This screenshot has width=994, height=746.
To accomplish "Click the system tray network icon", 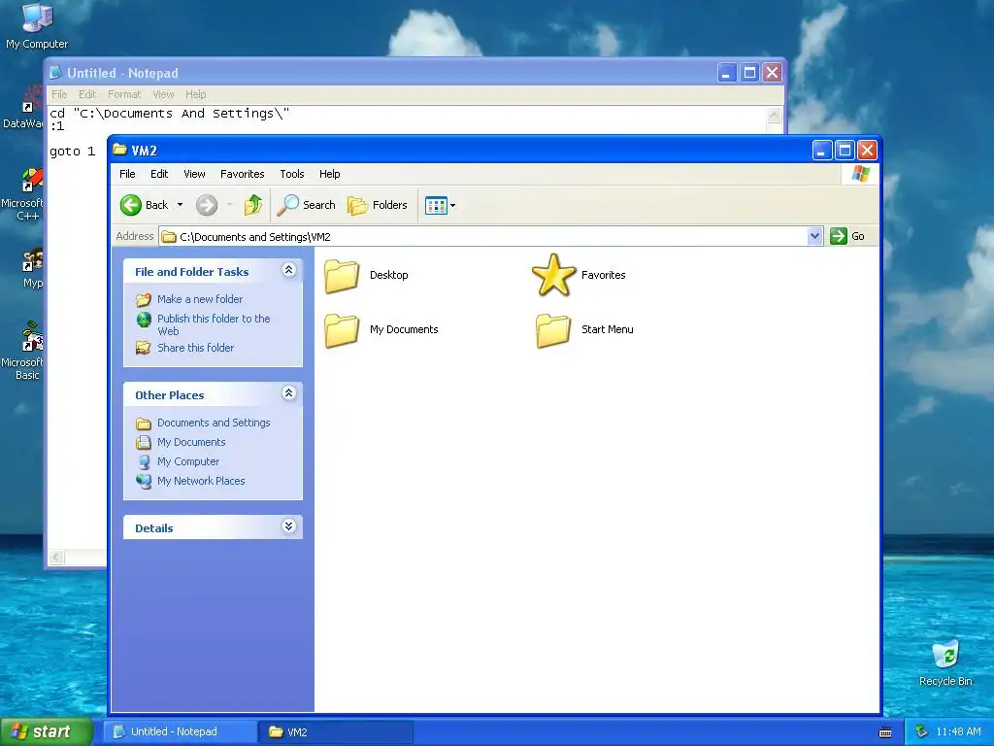I will 922,732.
